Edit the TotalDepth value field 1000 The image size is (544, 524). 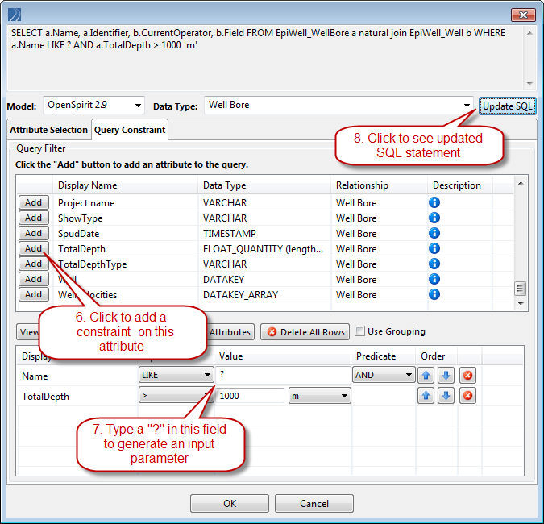coord(250,396)
